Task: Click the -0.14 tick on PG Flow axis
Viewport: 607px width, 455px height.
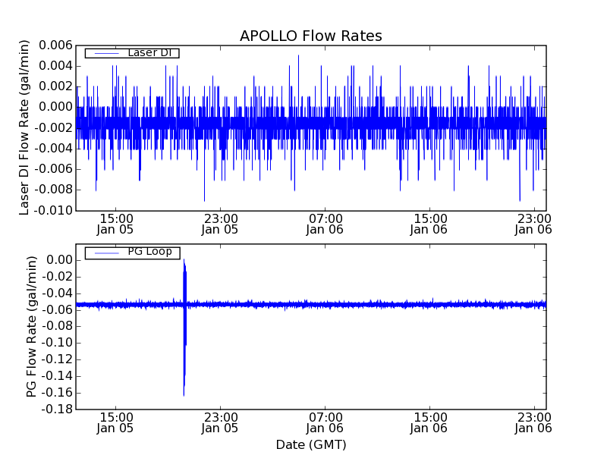Action: (x=57, y=376)
